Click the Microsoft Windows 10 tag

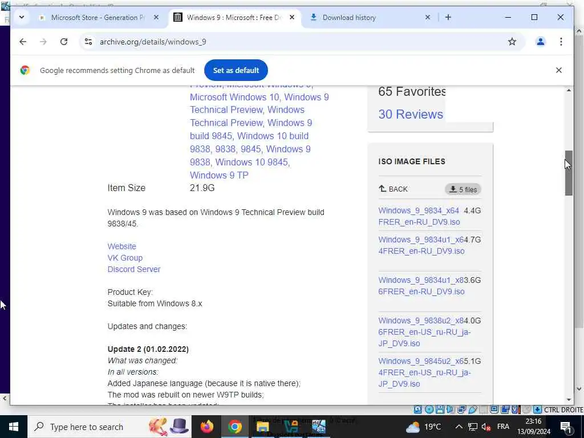tap(234, 97)
